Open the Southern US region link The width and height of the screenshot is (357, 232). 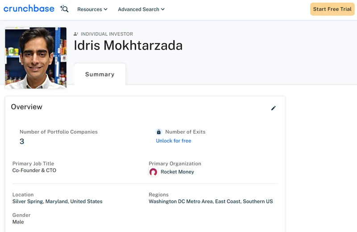click(x=258, y=202)
